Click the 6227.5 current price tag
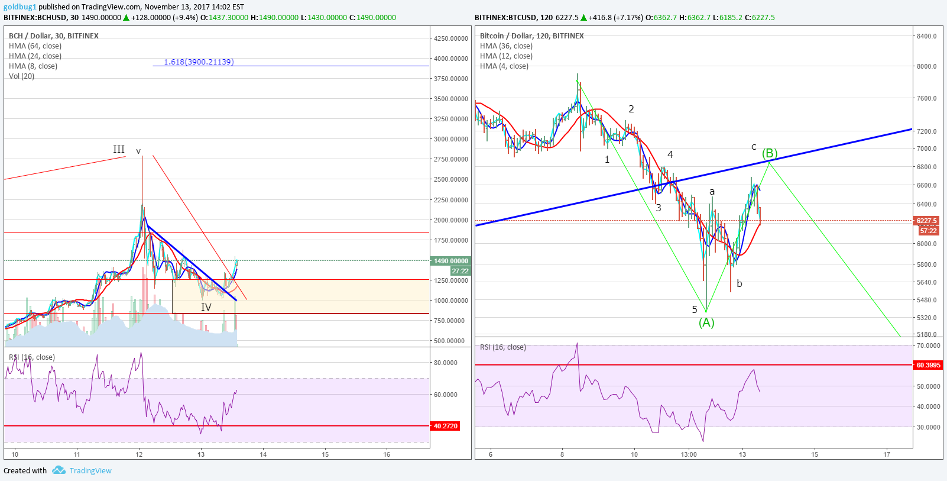The image size is (947, 481). (926, 221)
